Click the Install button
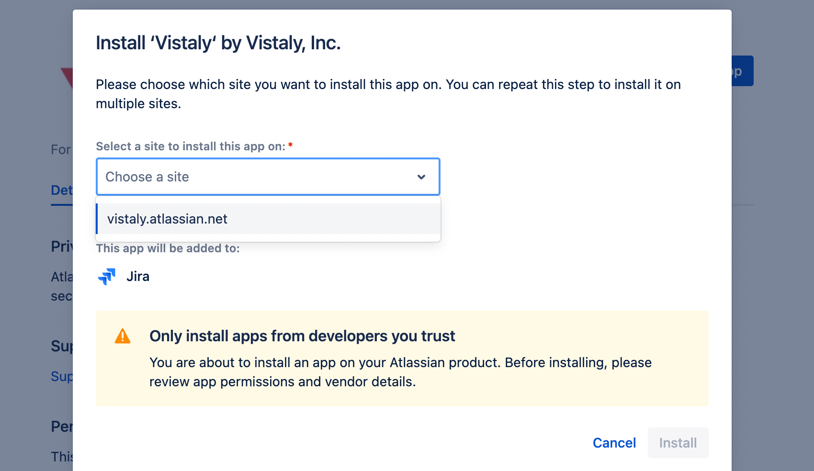Viewport: 814px width, 471px height. pyautogui.click(x=678, y=443)
